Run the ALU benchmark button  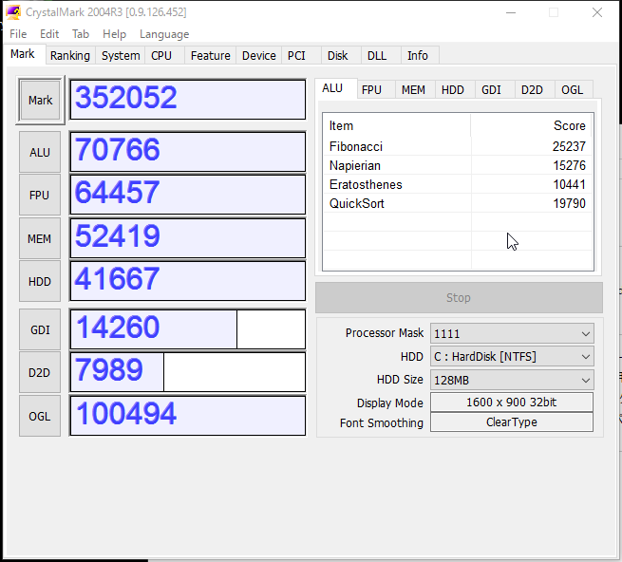pos(40,152)
